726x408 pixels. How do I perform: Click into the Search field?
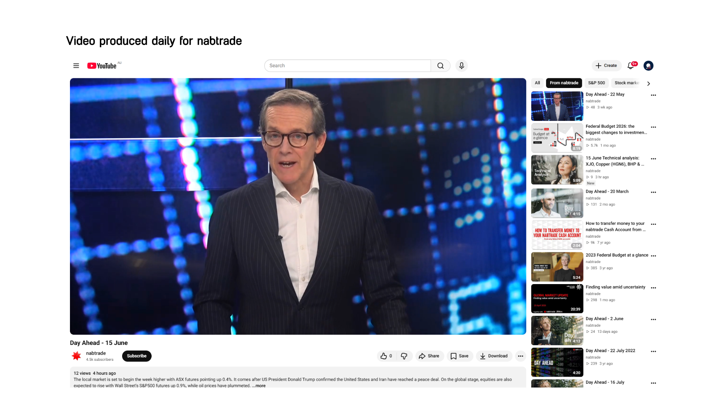[347, 66]
